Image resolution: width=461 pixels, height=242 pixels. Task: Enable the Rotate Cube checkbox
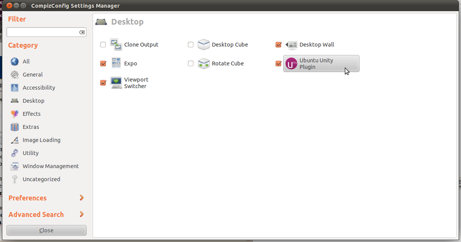pos(191,63)
